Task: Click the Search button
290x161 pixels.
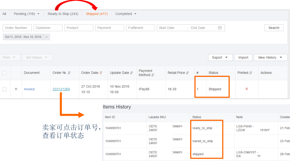Action: tap(274, 28)
